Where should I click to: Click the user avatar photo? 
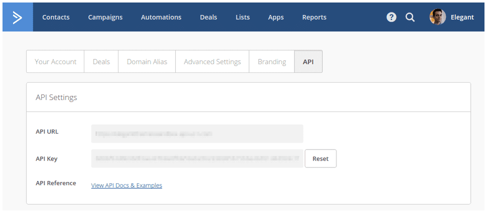pos(437,17)
